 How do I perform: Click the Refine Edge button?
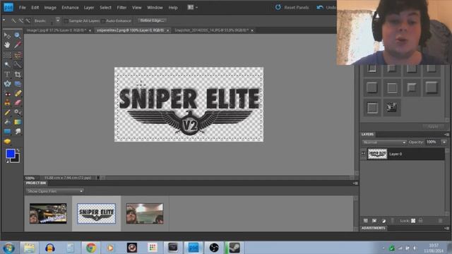pos(152,20)
